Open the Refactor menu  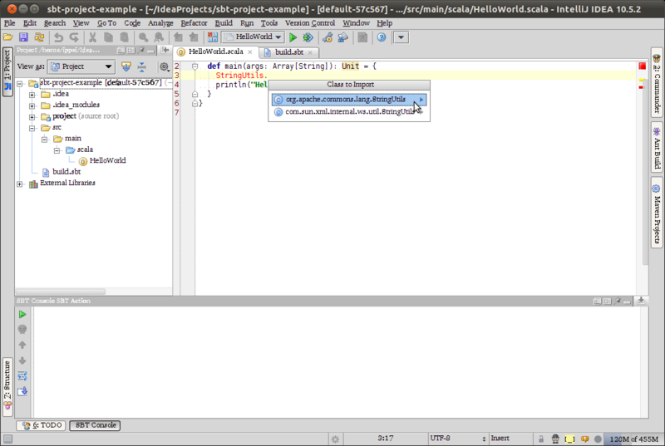tap(194, 23)
